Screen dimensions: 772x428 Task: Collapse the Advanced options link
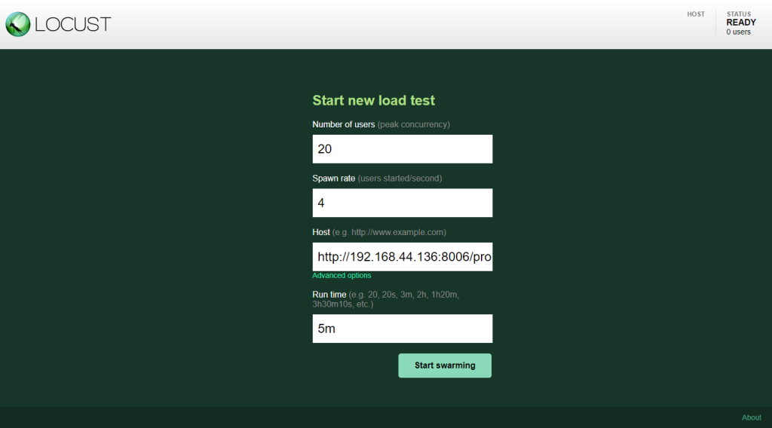click(x=342, y=276)
